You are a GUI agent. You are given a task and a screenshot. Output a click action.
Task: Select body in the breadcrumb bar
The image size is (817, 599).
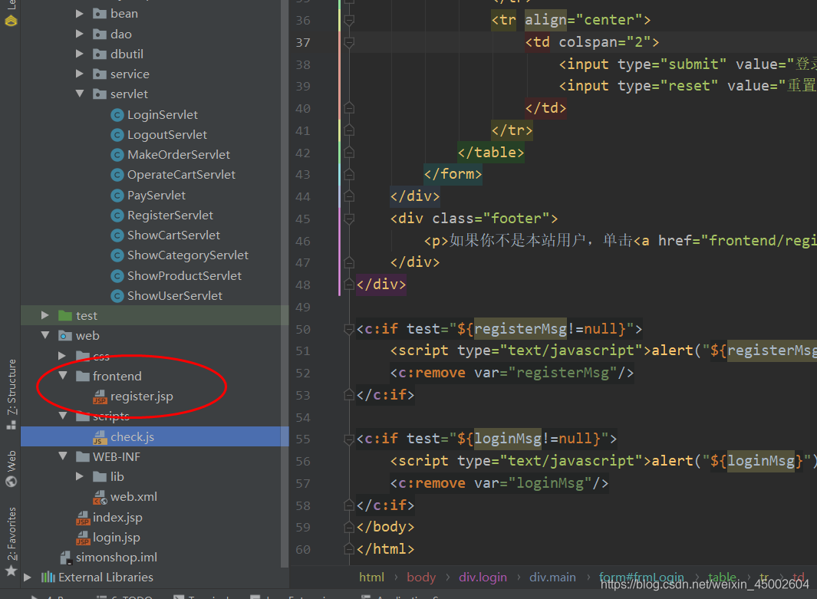click(421, 577)
